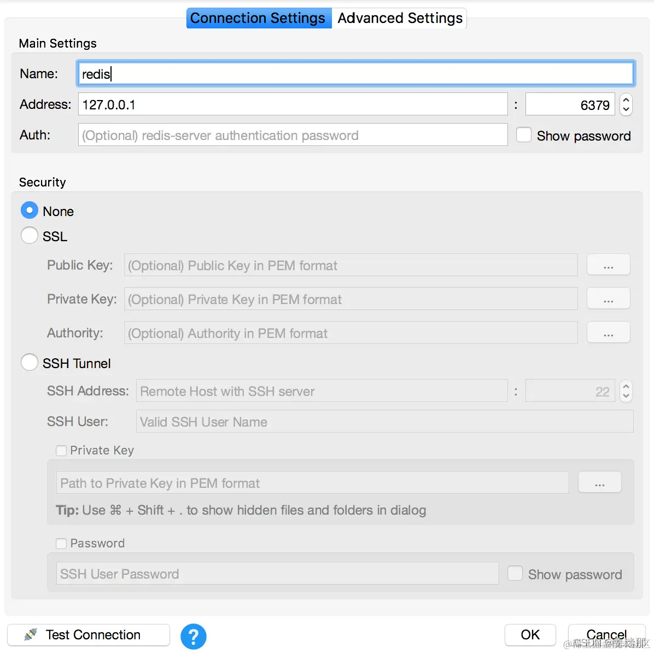This screenshot has height=653, width=654.
Task: Browse for the SSL Private Key file
Action: (x=608, y=299)
